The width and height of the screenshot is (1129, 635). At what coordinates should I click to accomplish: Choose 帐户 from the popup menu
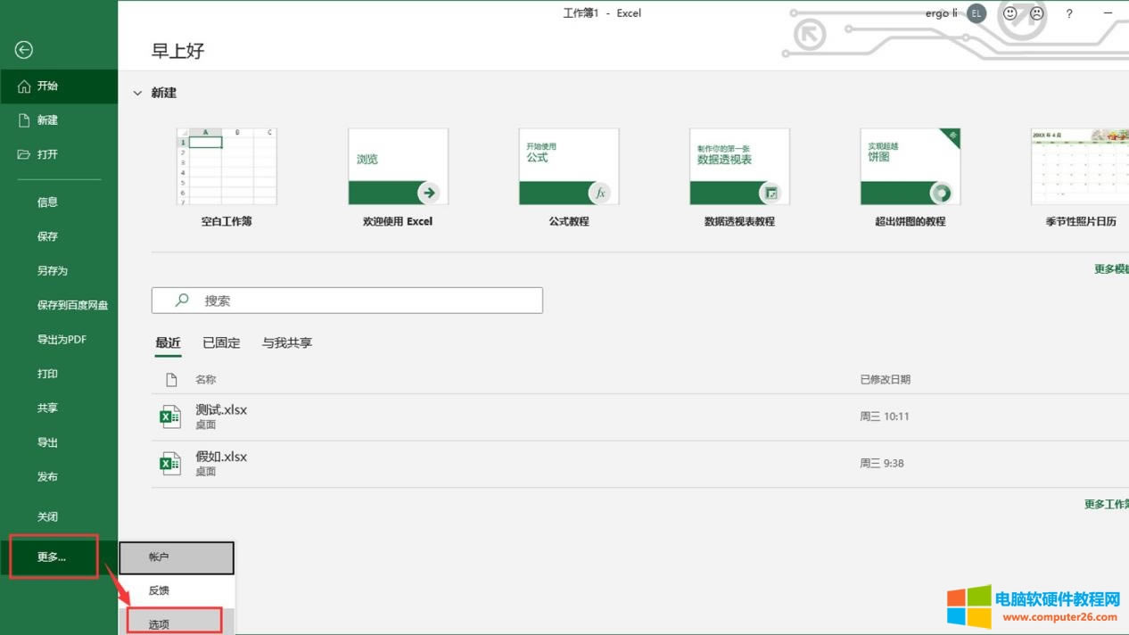point(177,557)
